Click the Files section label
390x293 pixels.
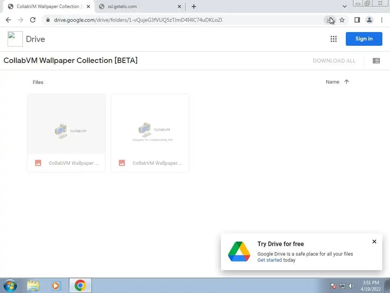point(38,82)
